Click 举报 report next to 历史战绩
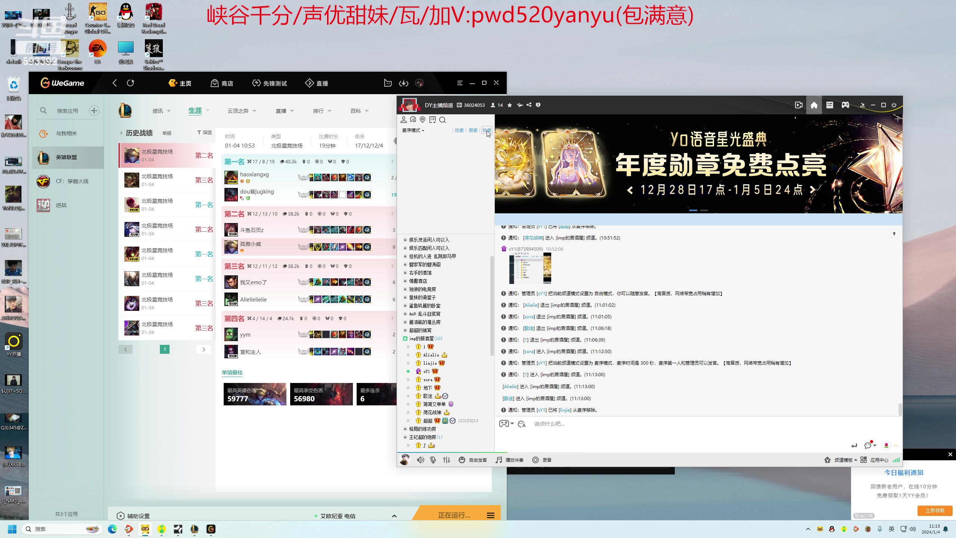The image size is (956, 538). click(x=167, y=133)
